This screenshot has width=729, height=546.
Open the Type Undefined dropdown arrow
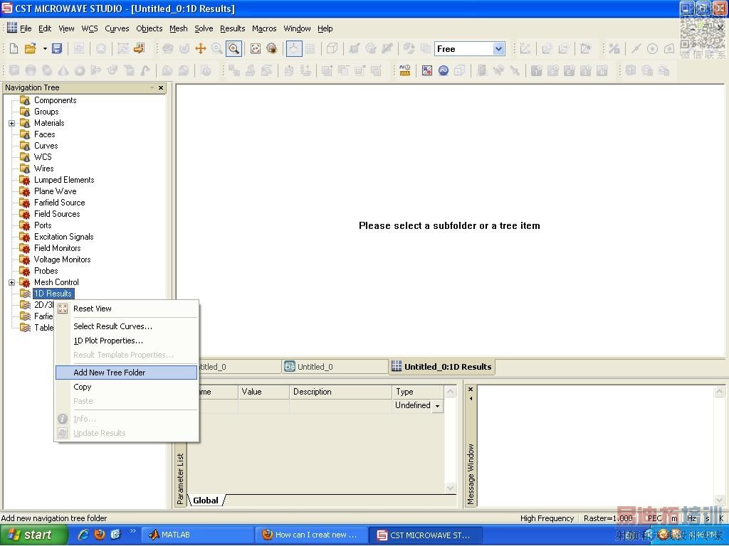[438, 406]
